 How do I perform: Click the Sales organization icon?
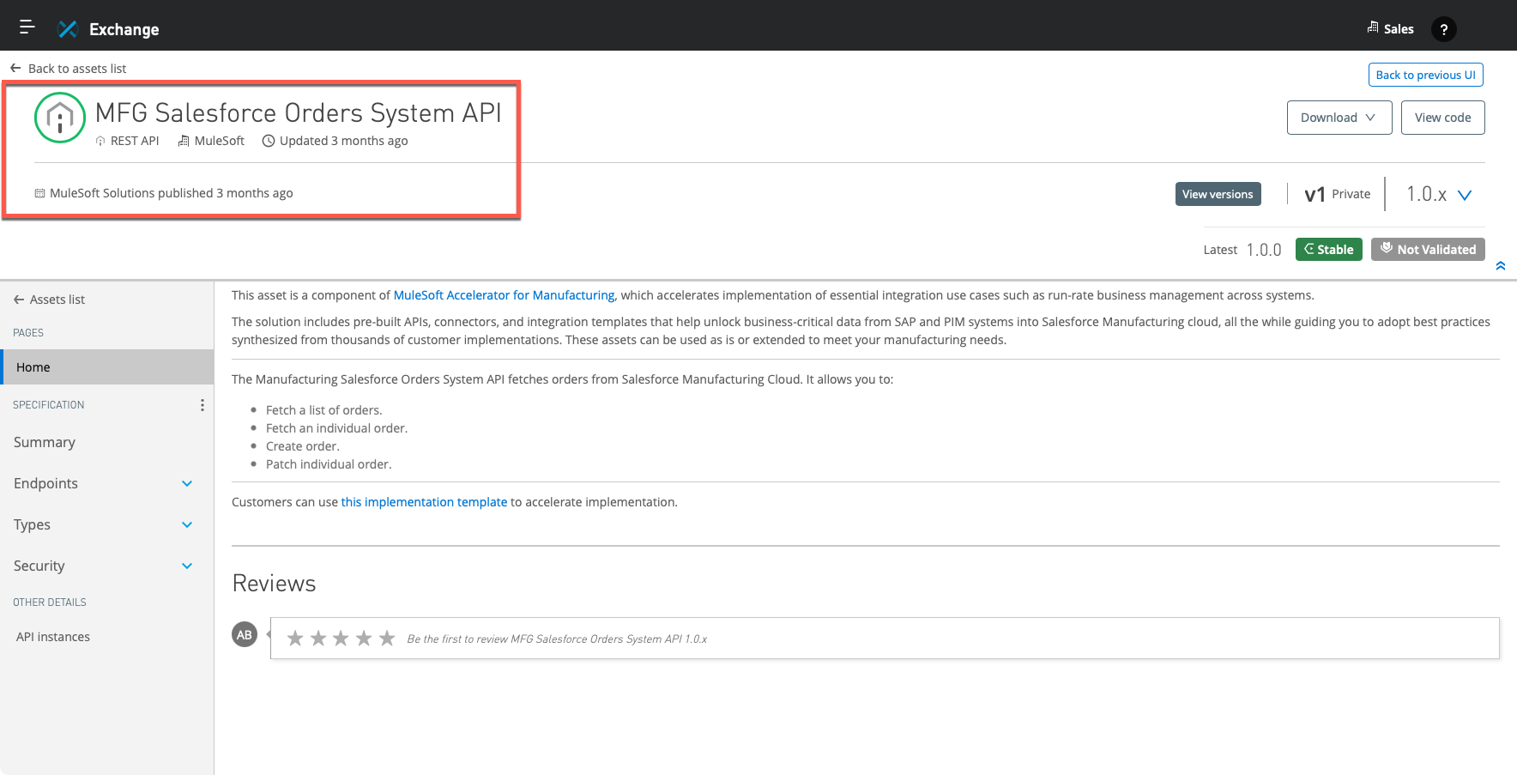pos(1373,27)
